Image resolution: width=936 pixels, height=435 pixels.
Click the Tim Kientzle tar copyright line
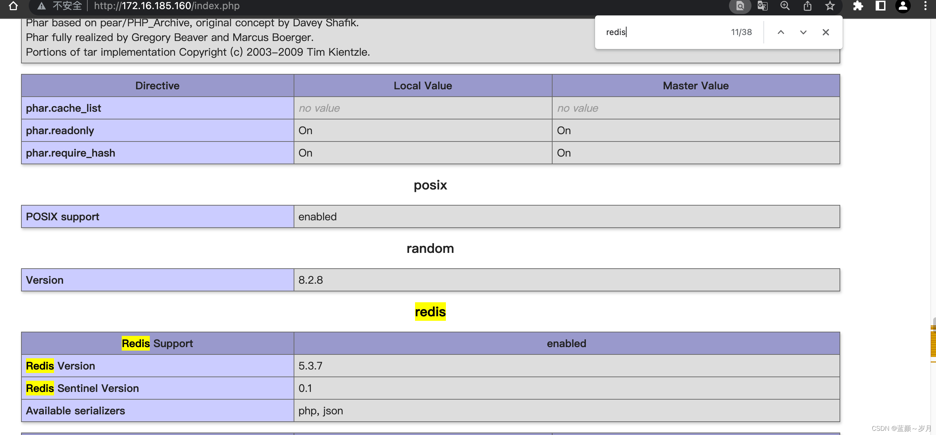(x=198, y=52)
